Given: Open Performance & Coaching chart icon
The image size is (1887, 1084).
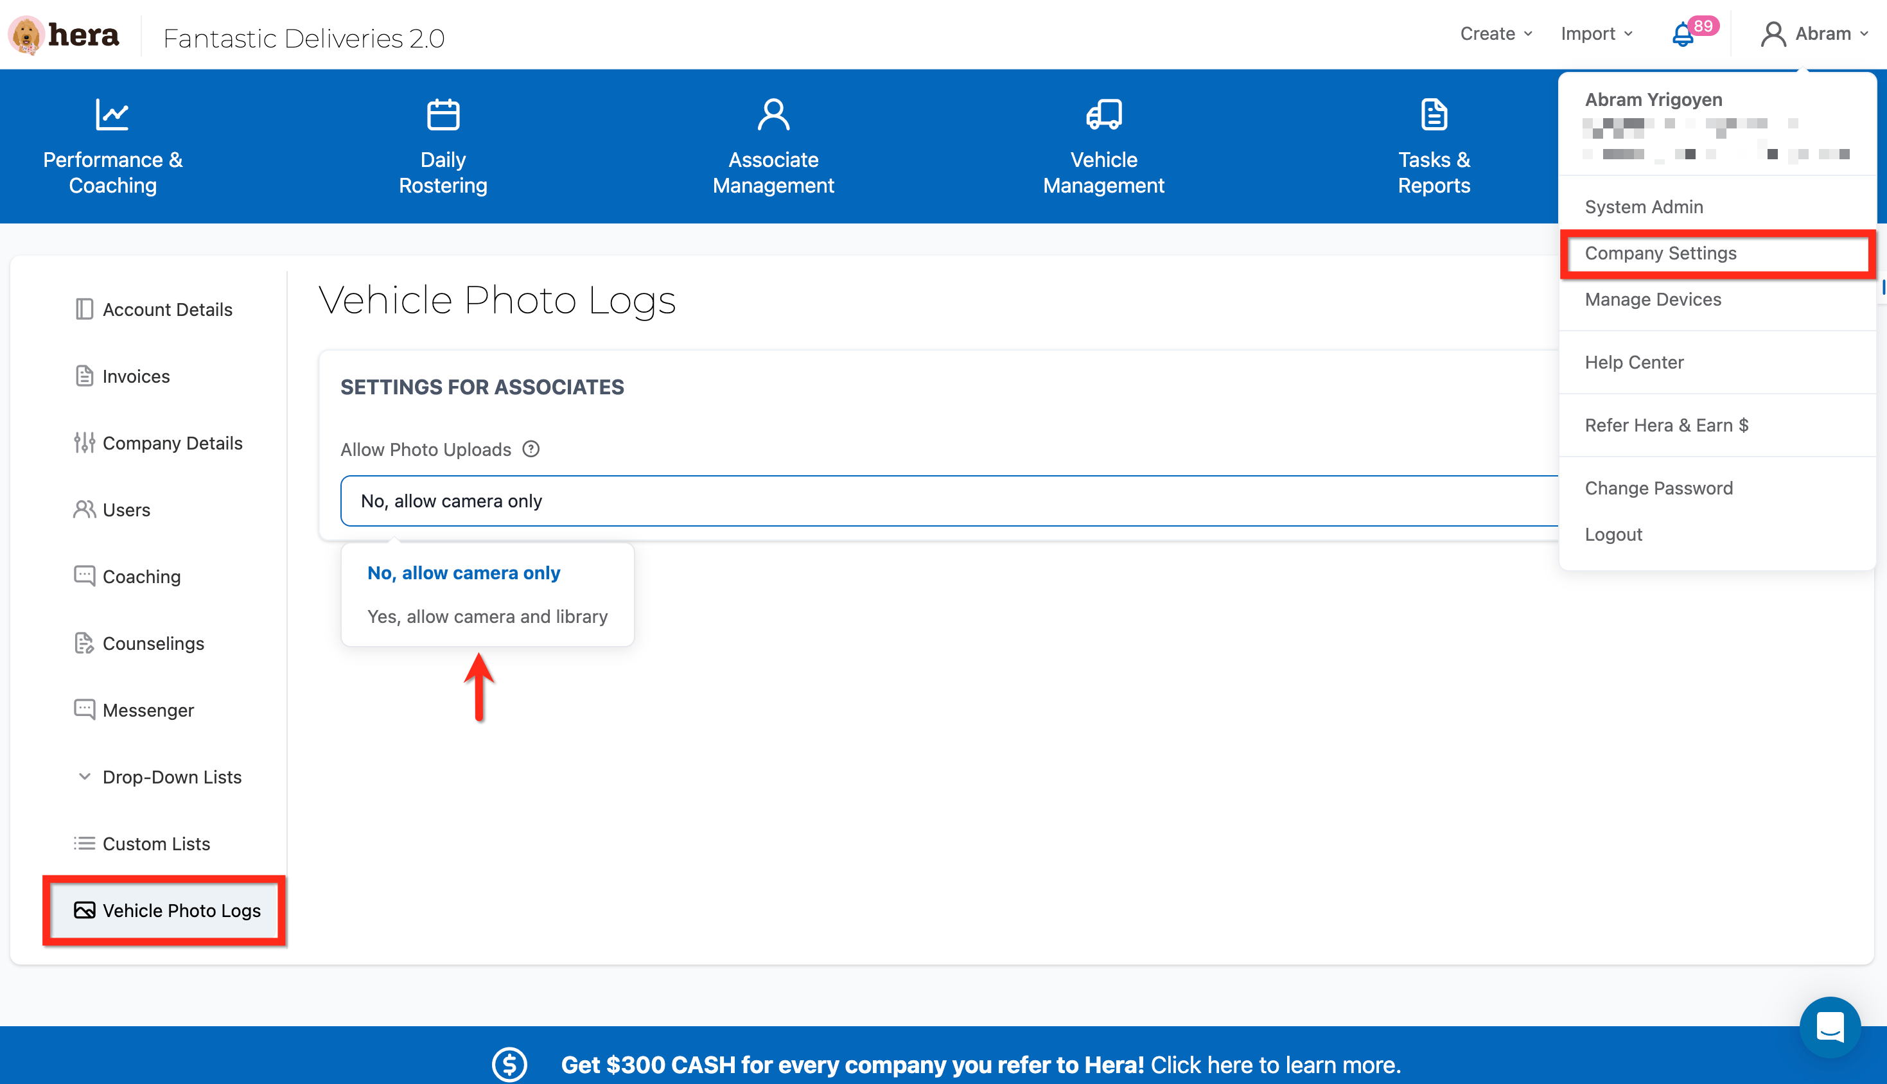Looking at the screenshot, I should pos(112,115).
